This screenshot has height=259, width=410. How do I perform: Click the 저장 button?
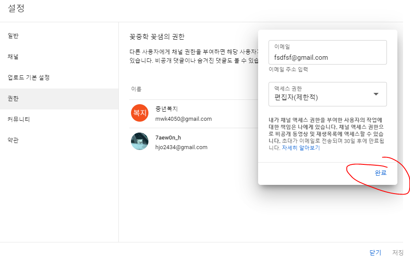[398, 252]
